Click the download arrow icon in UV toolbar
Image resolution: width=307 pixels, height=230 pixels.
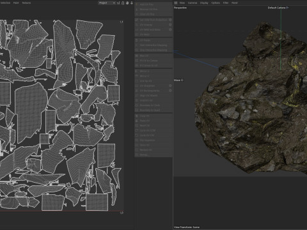(x=132, y=3)
